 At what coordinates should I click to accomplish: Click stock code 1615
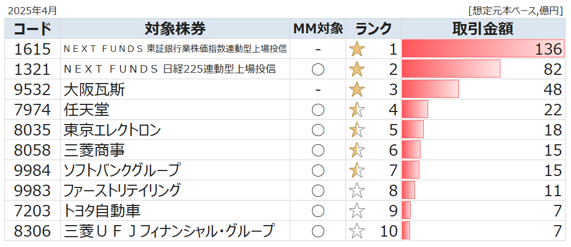point(33,49)
